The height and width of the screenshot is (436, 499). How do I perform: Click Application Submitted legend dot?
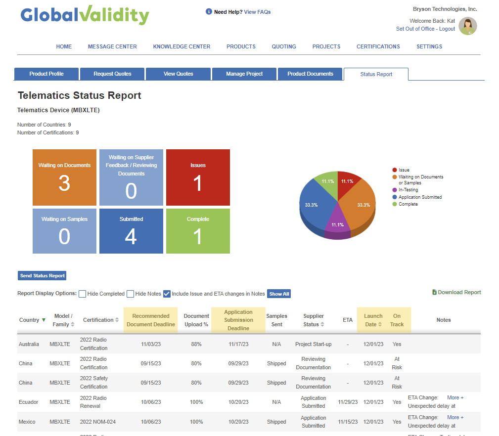tap(395, 197)
